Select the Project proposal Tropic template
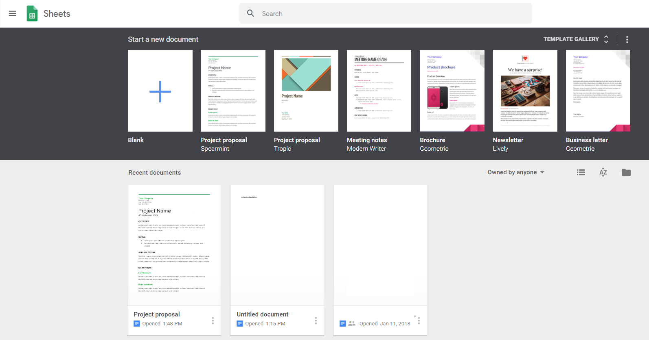649x340 pixels. (x=306, y=91)
